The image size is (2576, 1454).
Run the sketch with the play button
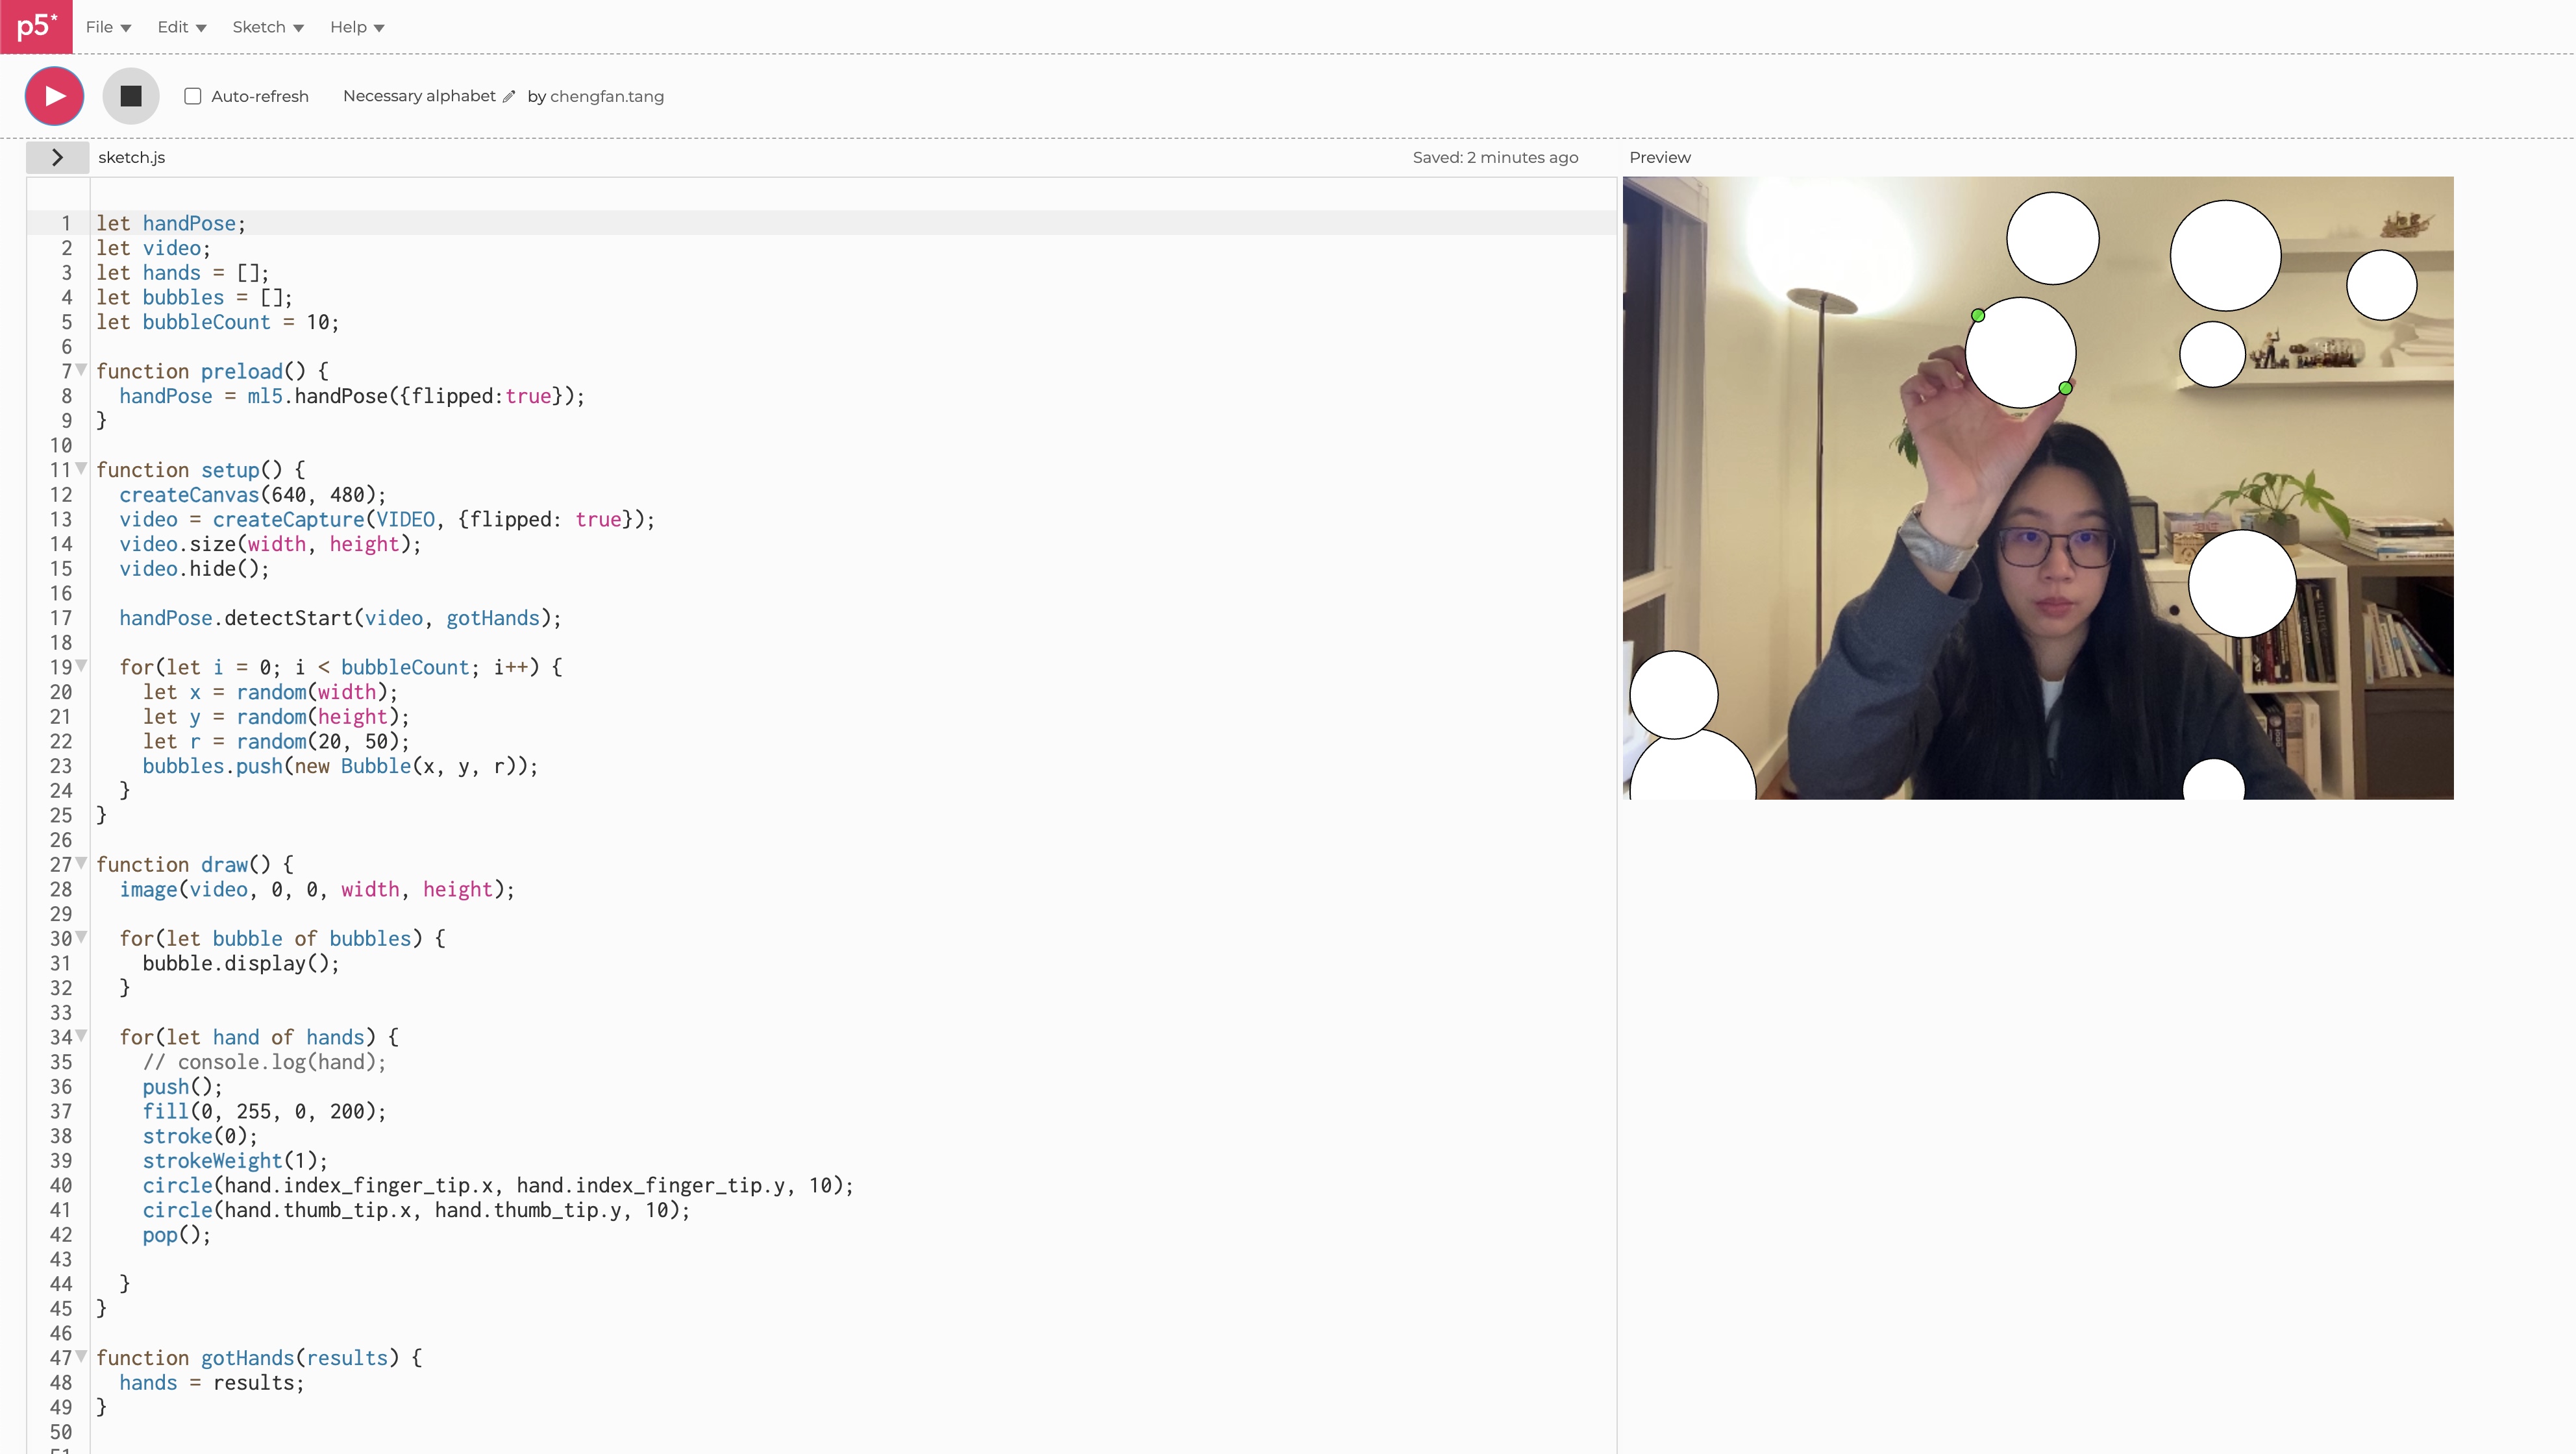pos(54,96)
